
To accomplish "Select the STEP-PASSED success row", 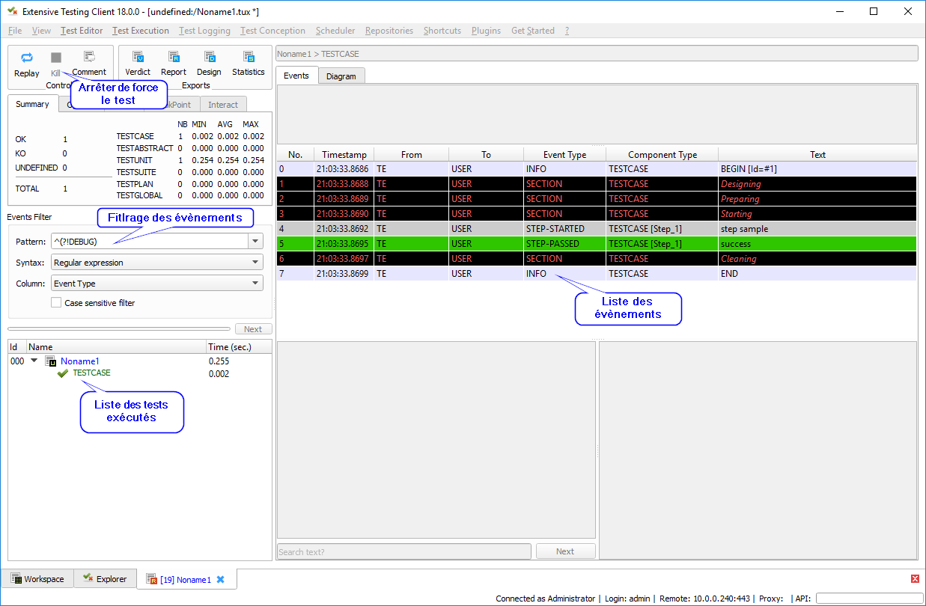I will pyautogui.click(x=597, y=244).
